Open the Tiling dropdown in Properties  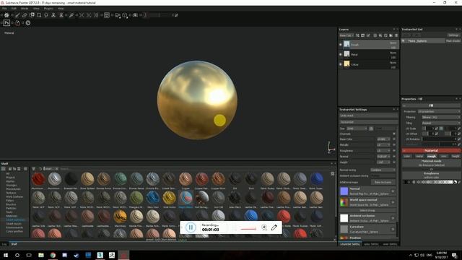tap(441, 123)
